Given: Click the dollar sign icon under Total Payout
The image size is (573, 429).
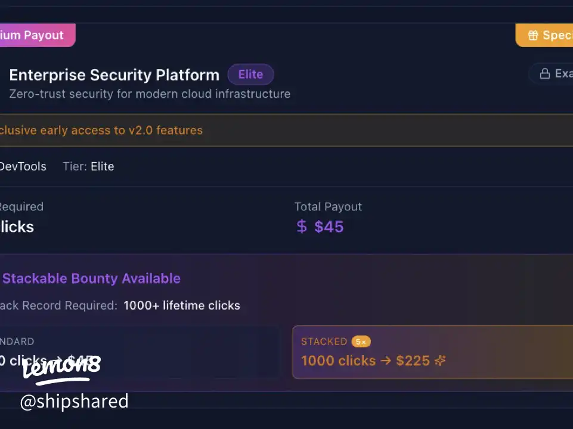Looking at the screenshot, I should [x=302, y=226].
